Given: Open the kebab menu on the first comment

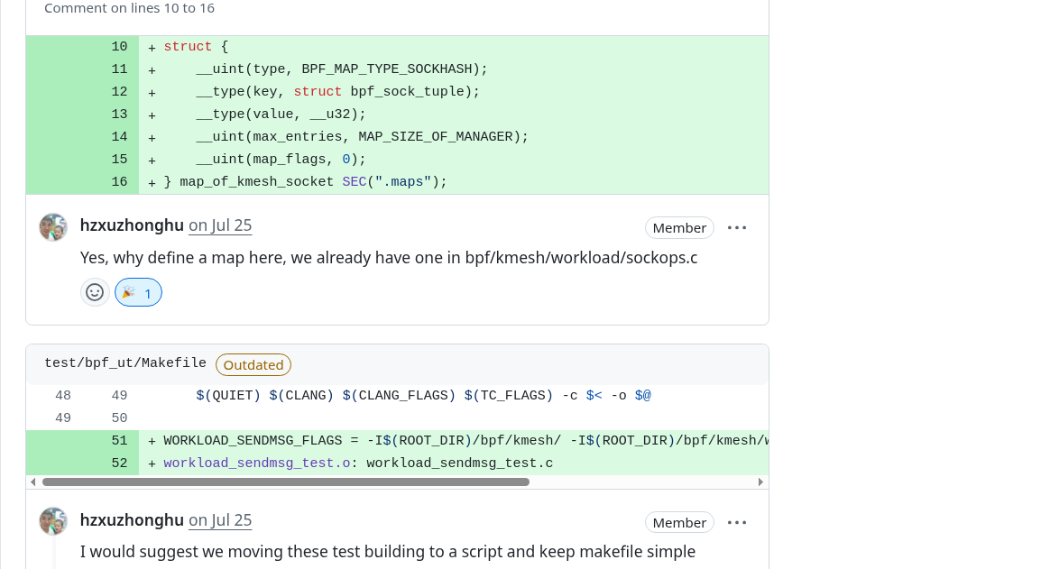Looking at the screenshot, I should 737,227.
